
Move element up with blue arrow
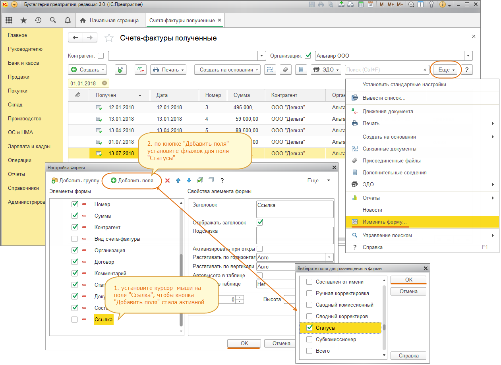(178, 180)
